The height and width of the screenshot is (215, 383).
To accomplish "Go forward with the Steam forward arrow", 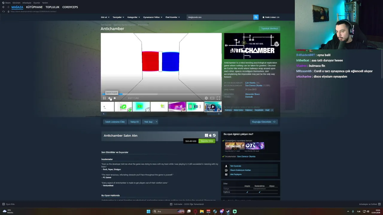I will point(8,7).
